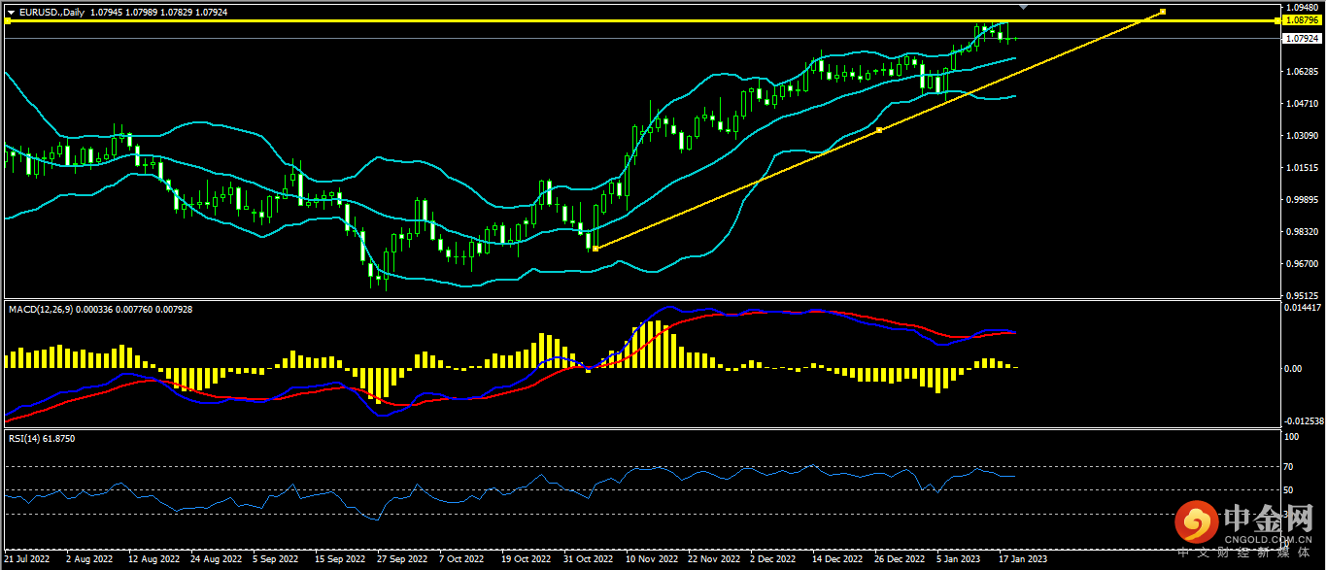
Task: Click the RSI 70 level scale label
Action: (1290, 467)
